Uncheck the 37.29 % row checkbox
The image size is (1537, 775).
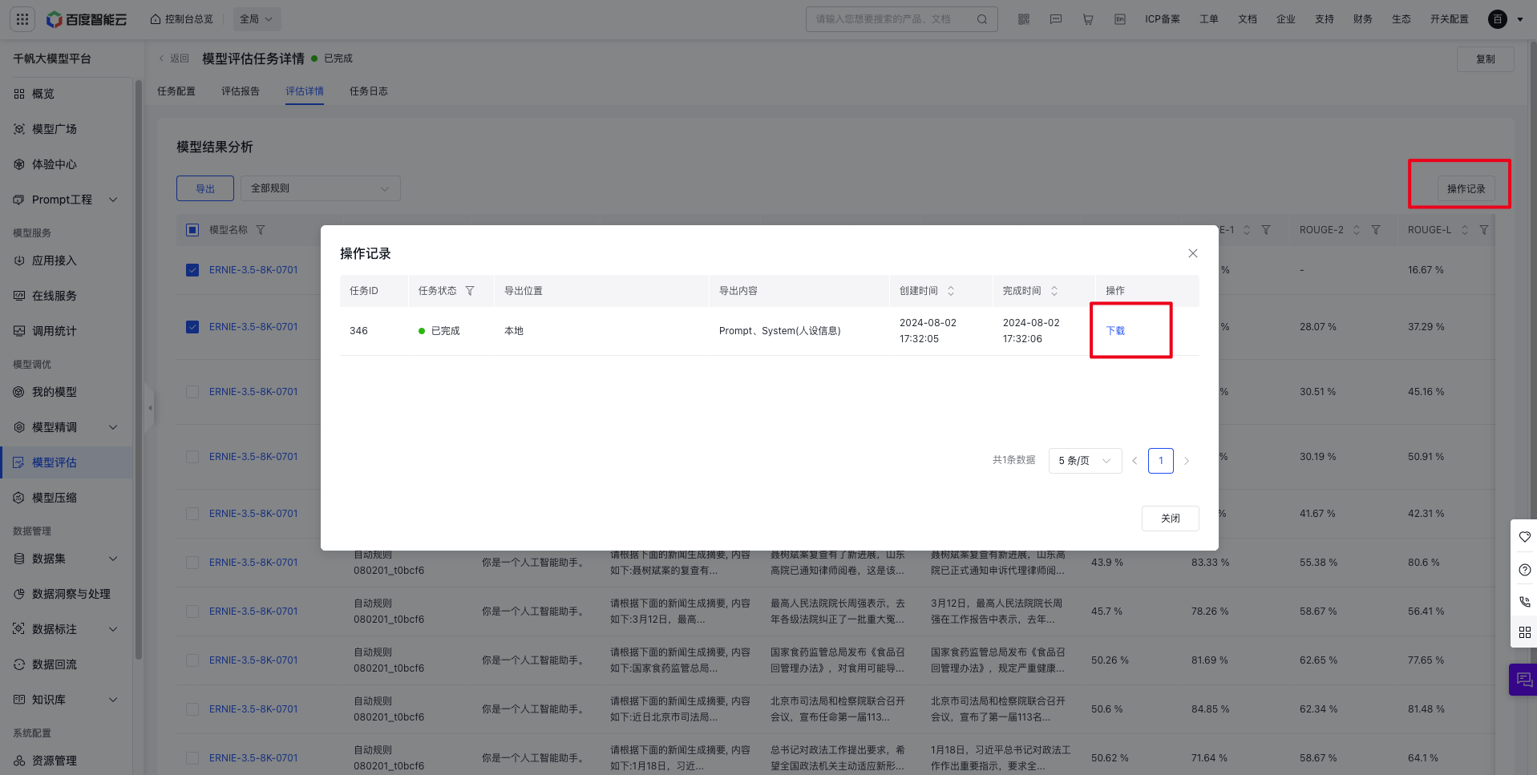pos(192,327)
